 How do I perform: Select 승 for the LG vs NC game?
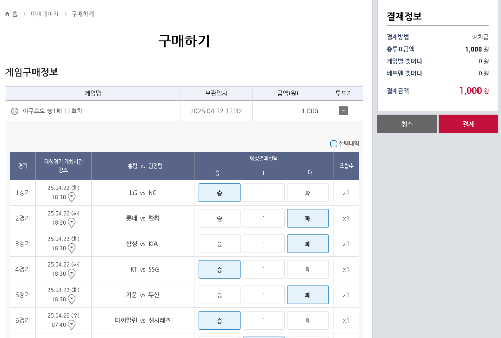click(x=219, y=192)
